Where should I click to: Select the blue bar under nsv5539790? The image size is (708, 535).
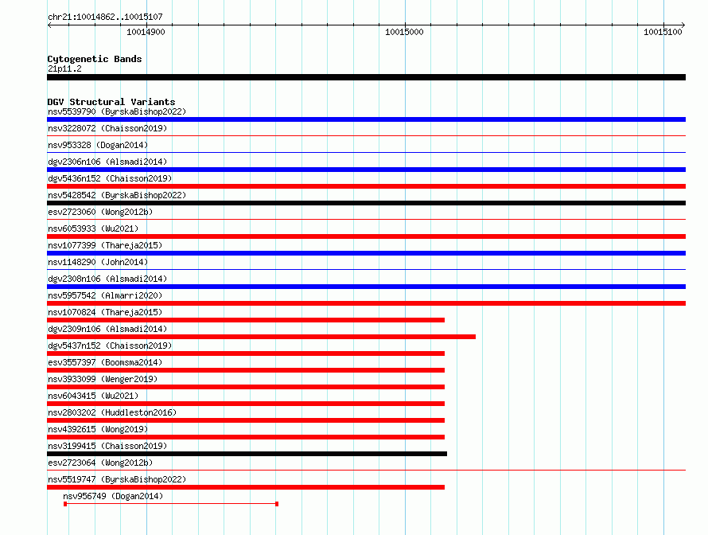[366, 119]
